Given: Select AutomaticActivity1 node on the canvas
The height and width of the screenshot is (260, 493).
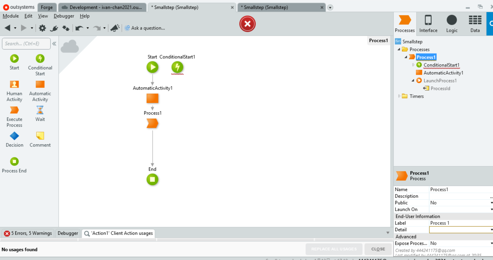Looking at the screenshot, I should click(152, 98).
